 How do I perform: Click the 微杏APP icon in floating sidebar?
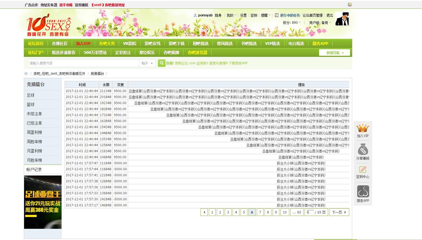click(x=363, y=191)
